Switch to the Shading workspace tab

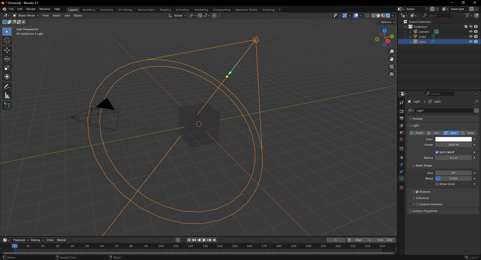pyautogui.click(x=165, y=10)
